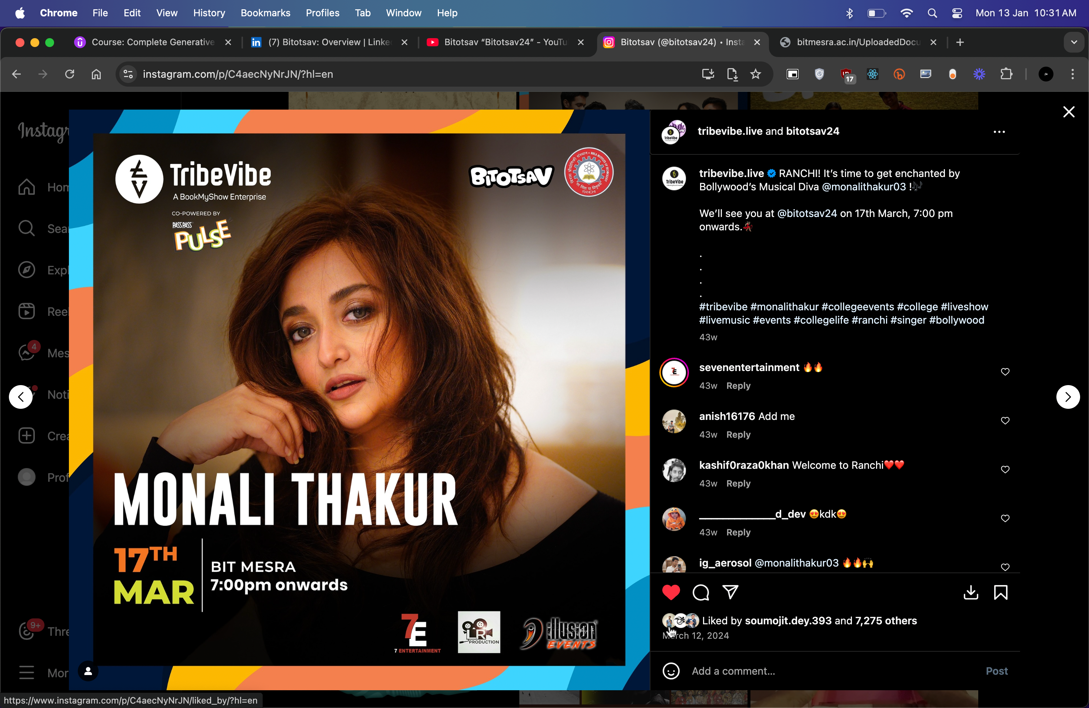Like anish16176's comment

pyautogui.click(x=1005, y=421)
